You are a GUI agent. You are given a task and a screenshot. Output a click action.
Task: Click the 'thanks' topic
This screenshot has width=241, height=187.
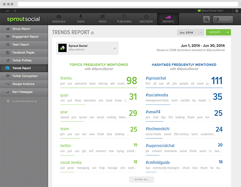pyautogui.click(x=66, y=78)
